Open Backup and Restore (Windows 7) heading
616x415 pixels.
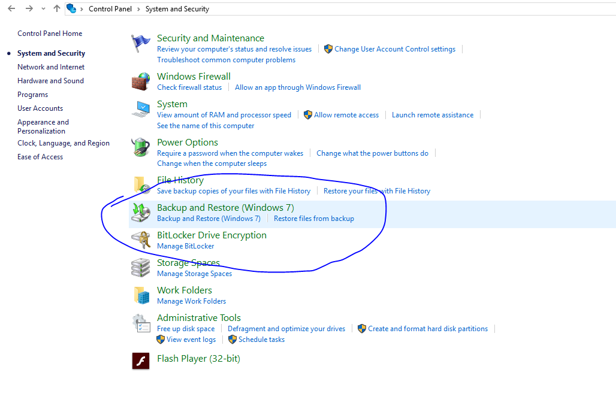[225, 207]
